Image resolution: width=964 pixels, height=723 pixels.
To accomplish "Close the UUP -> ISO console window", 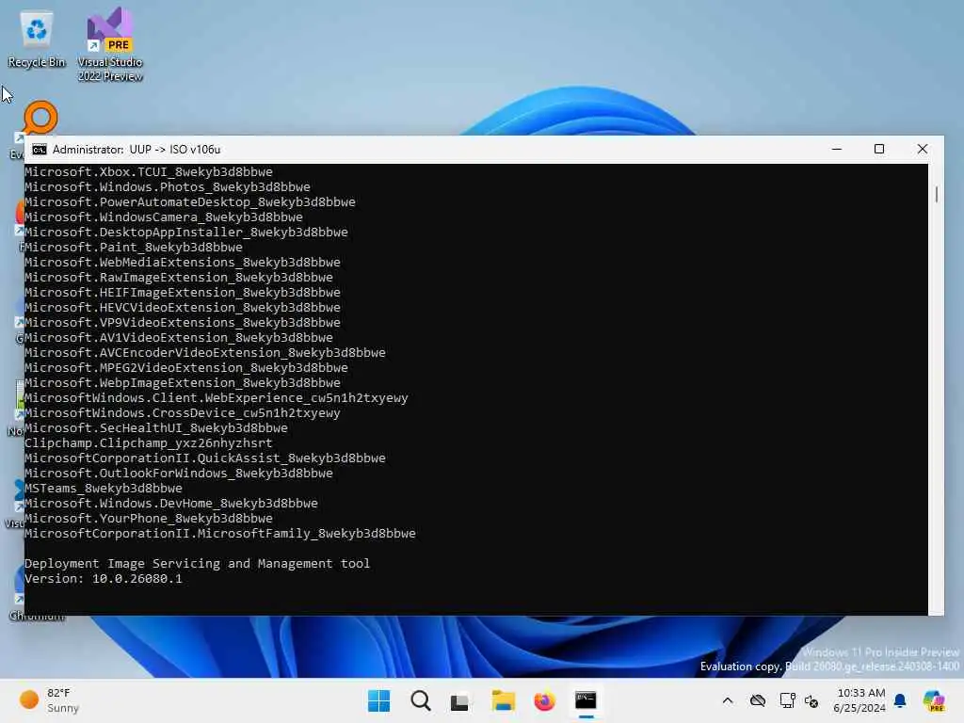I will pos(923,150).
